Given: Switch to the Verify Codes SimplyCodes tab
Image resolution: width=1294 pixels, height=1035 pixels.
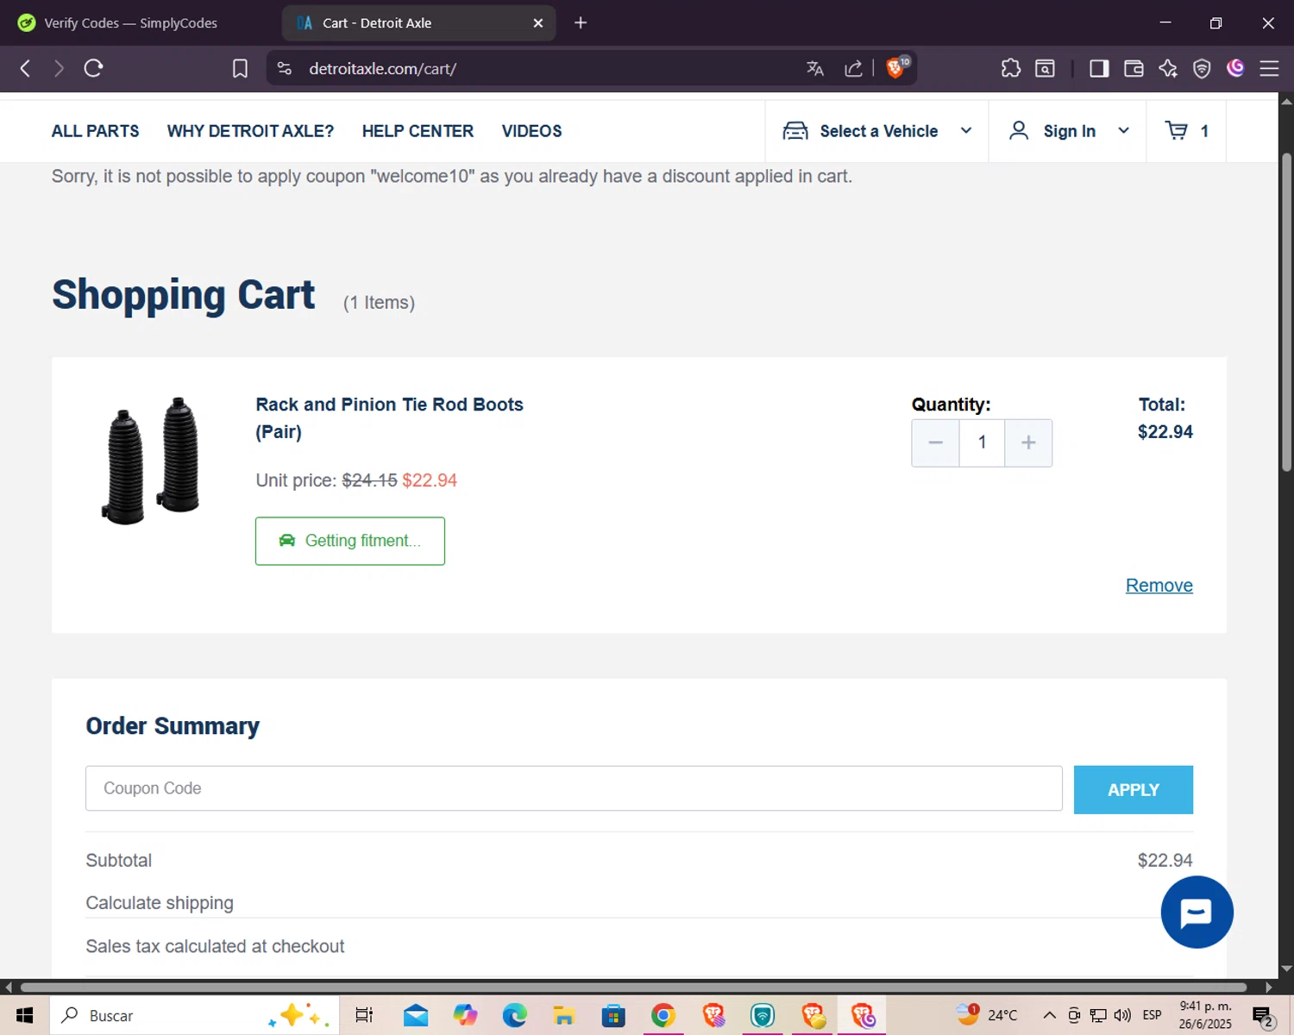Looking at the screenshot, I should pyautogui.click(x=131, y=23).
